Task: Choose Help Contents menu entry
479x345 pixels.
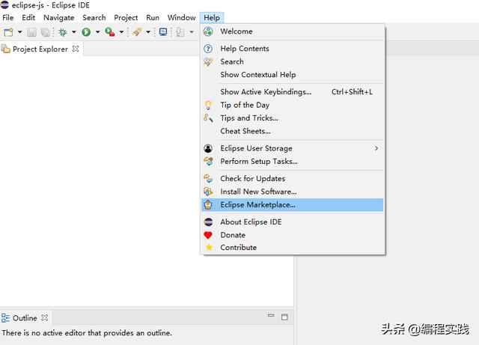Action: 293,49
